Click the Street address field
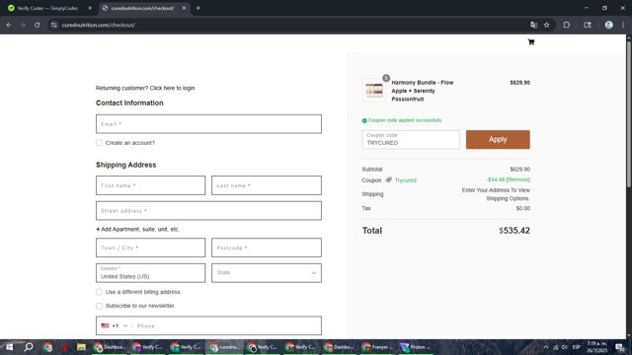632x355 pixels. (x=208, y=210)
